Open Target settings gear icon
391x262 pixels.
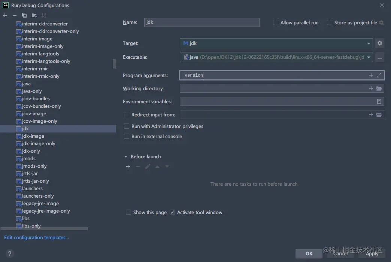tap(379, 43)
